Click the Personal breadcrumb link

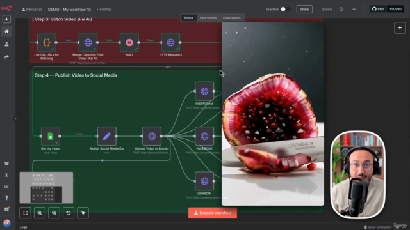(32, 10)
